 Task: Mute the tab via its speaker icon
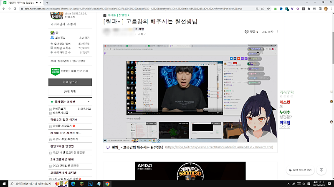[37, 2]
